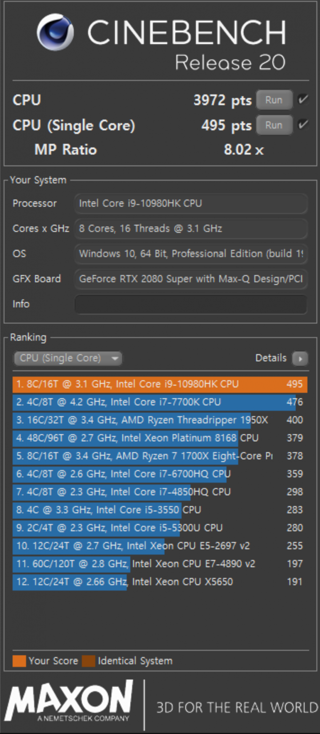Open the CPU (Single Core) ranking dropdown
Image resolution: width=320 pixels, height=734 pixels.
click(x=68, y=358)
